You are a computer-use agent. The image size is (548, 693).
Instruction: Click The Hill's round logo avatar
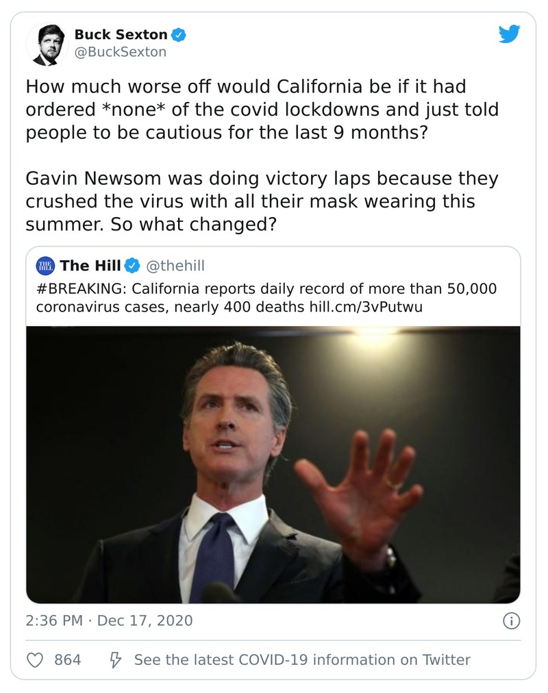(45, 266)
